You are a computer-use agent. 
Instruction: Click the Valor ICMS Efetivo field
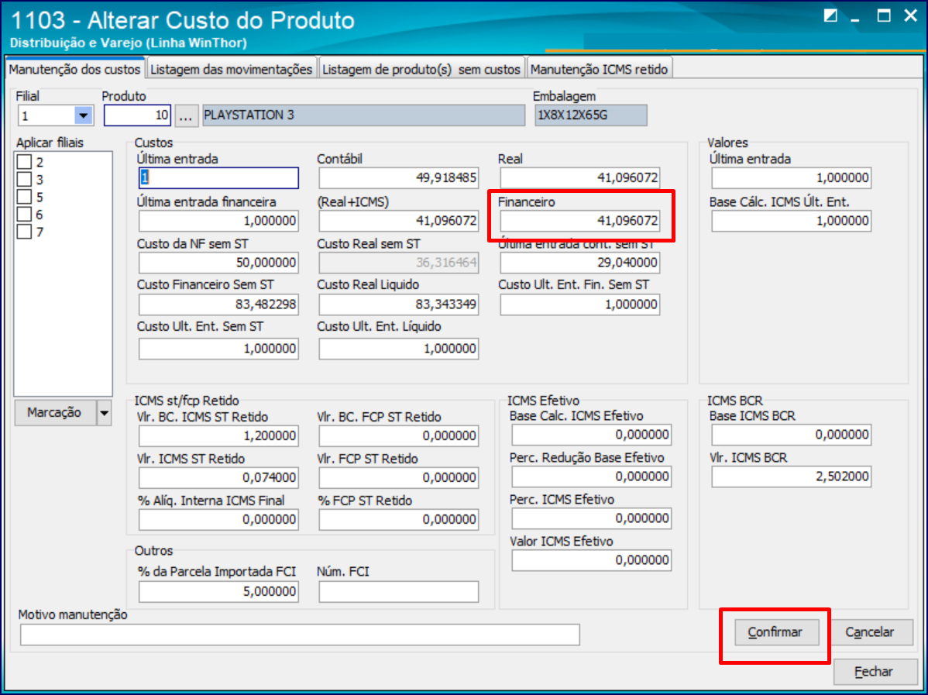tap(592, 561)
